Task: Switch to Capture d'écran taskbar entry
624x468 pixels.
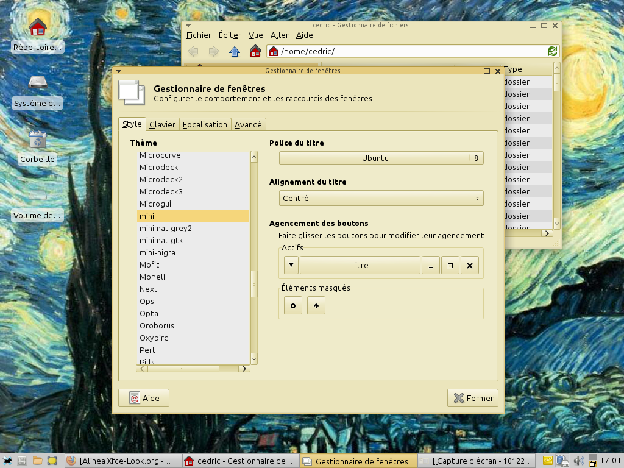Action: 477,461
